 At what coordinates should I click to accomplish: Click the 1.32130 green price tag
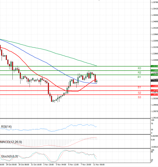click(154, 66)
